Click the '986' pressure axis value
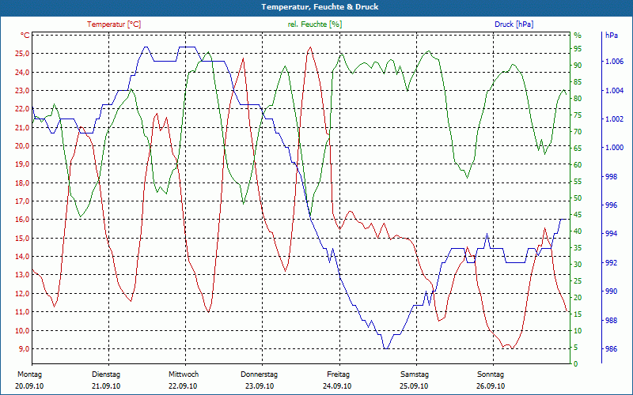 click(611, 349)
